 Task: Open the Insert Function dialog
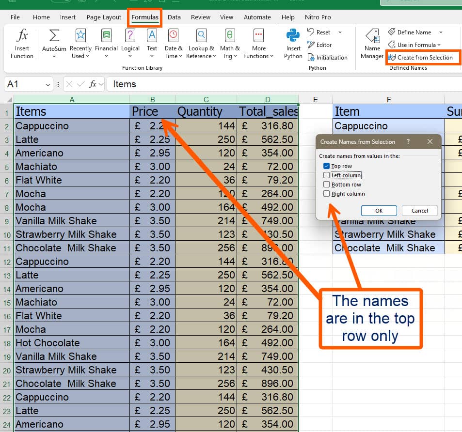click(22, 44)
